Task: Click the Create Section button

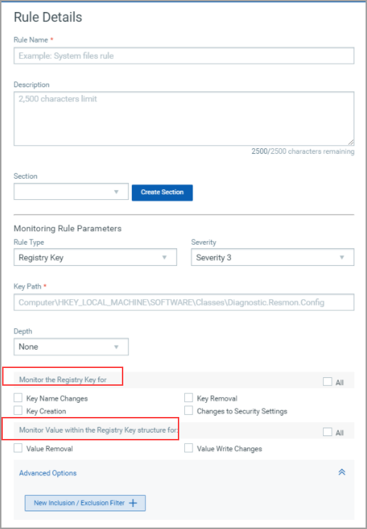Action: click(x=162, y=192)
